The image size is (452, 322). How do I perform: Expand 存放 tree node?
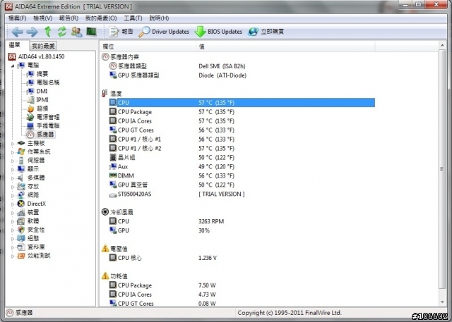pos(13,187)
